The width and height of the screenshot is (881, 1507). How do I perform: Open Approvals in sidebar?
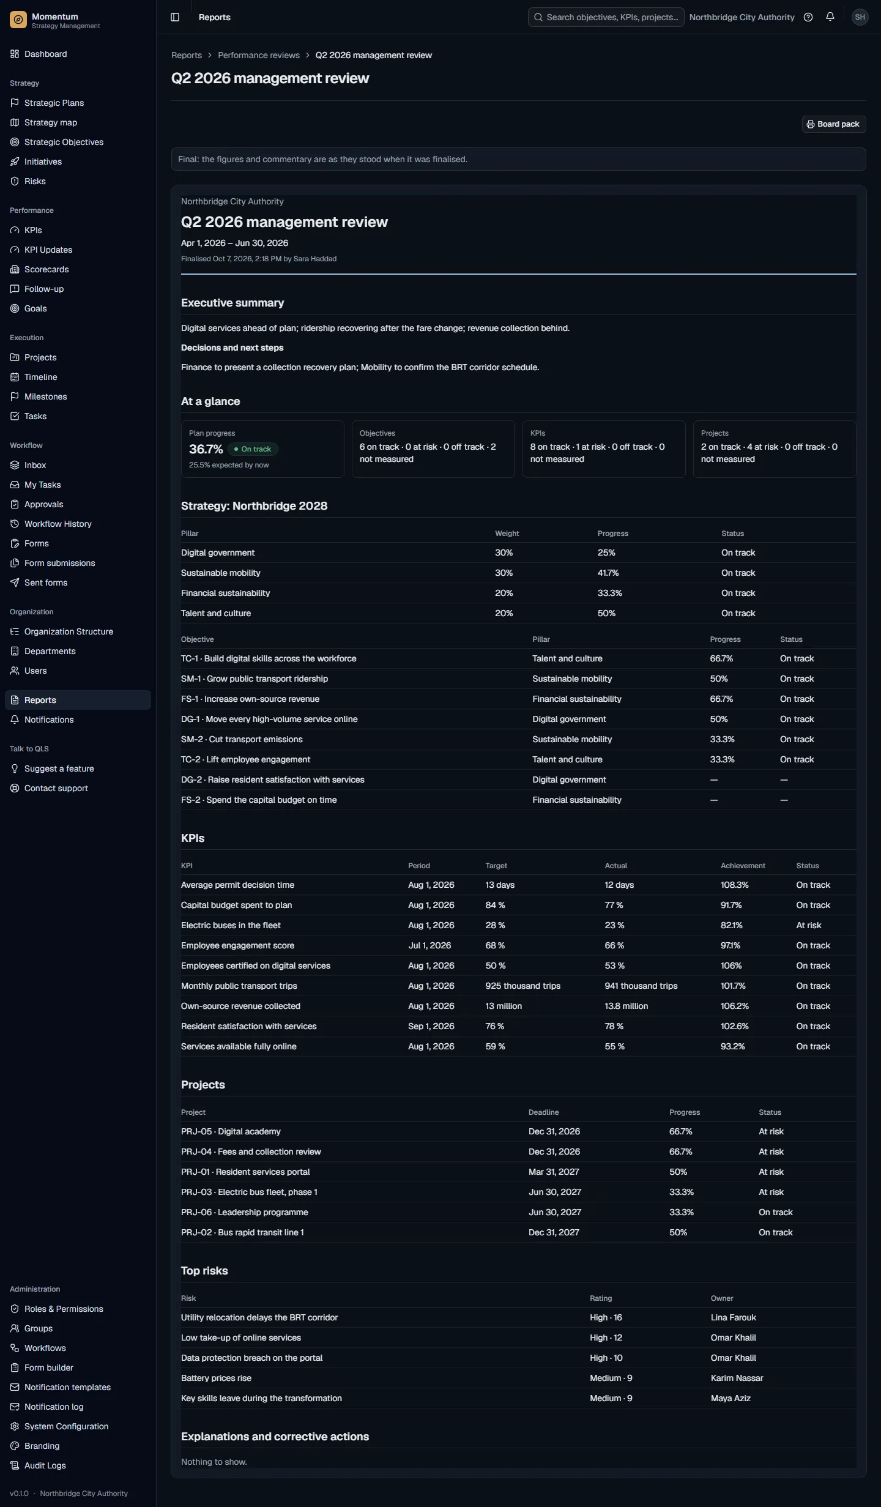(78, 504)
